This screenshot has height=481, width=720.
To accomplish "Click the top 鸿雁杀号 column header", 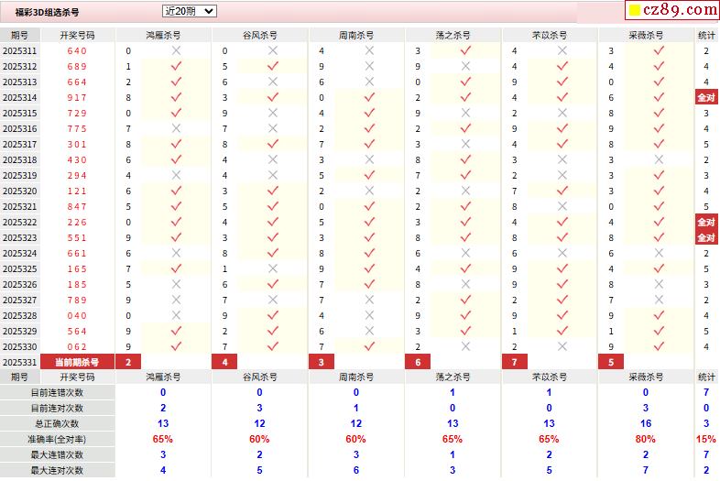I will tap(163, 35).
